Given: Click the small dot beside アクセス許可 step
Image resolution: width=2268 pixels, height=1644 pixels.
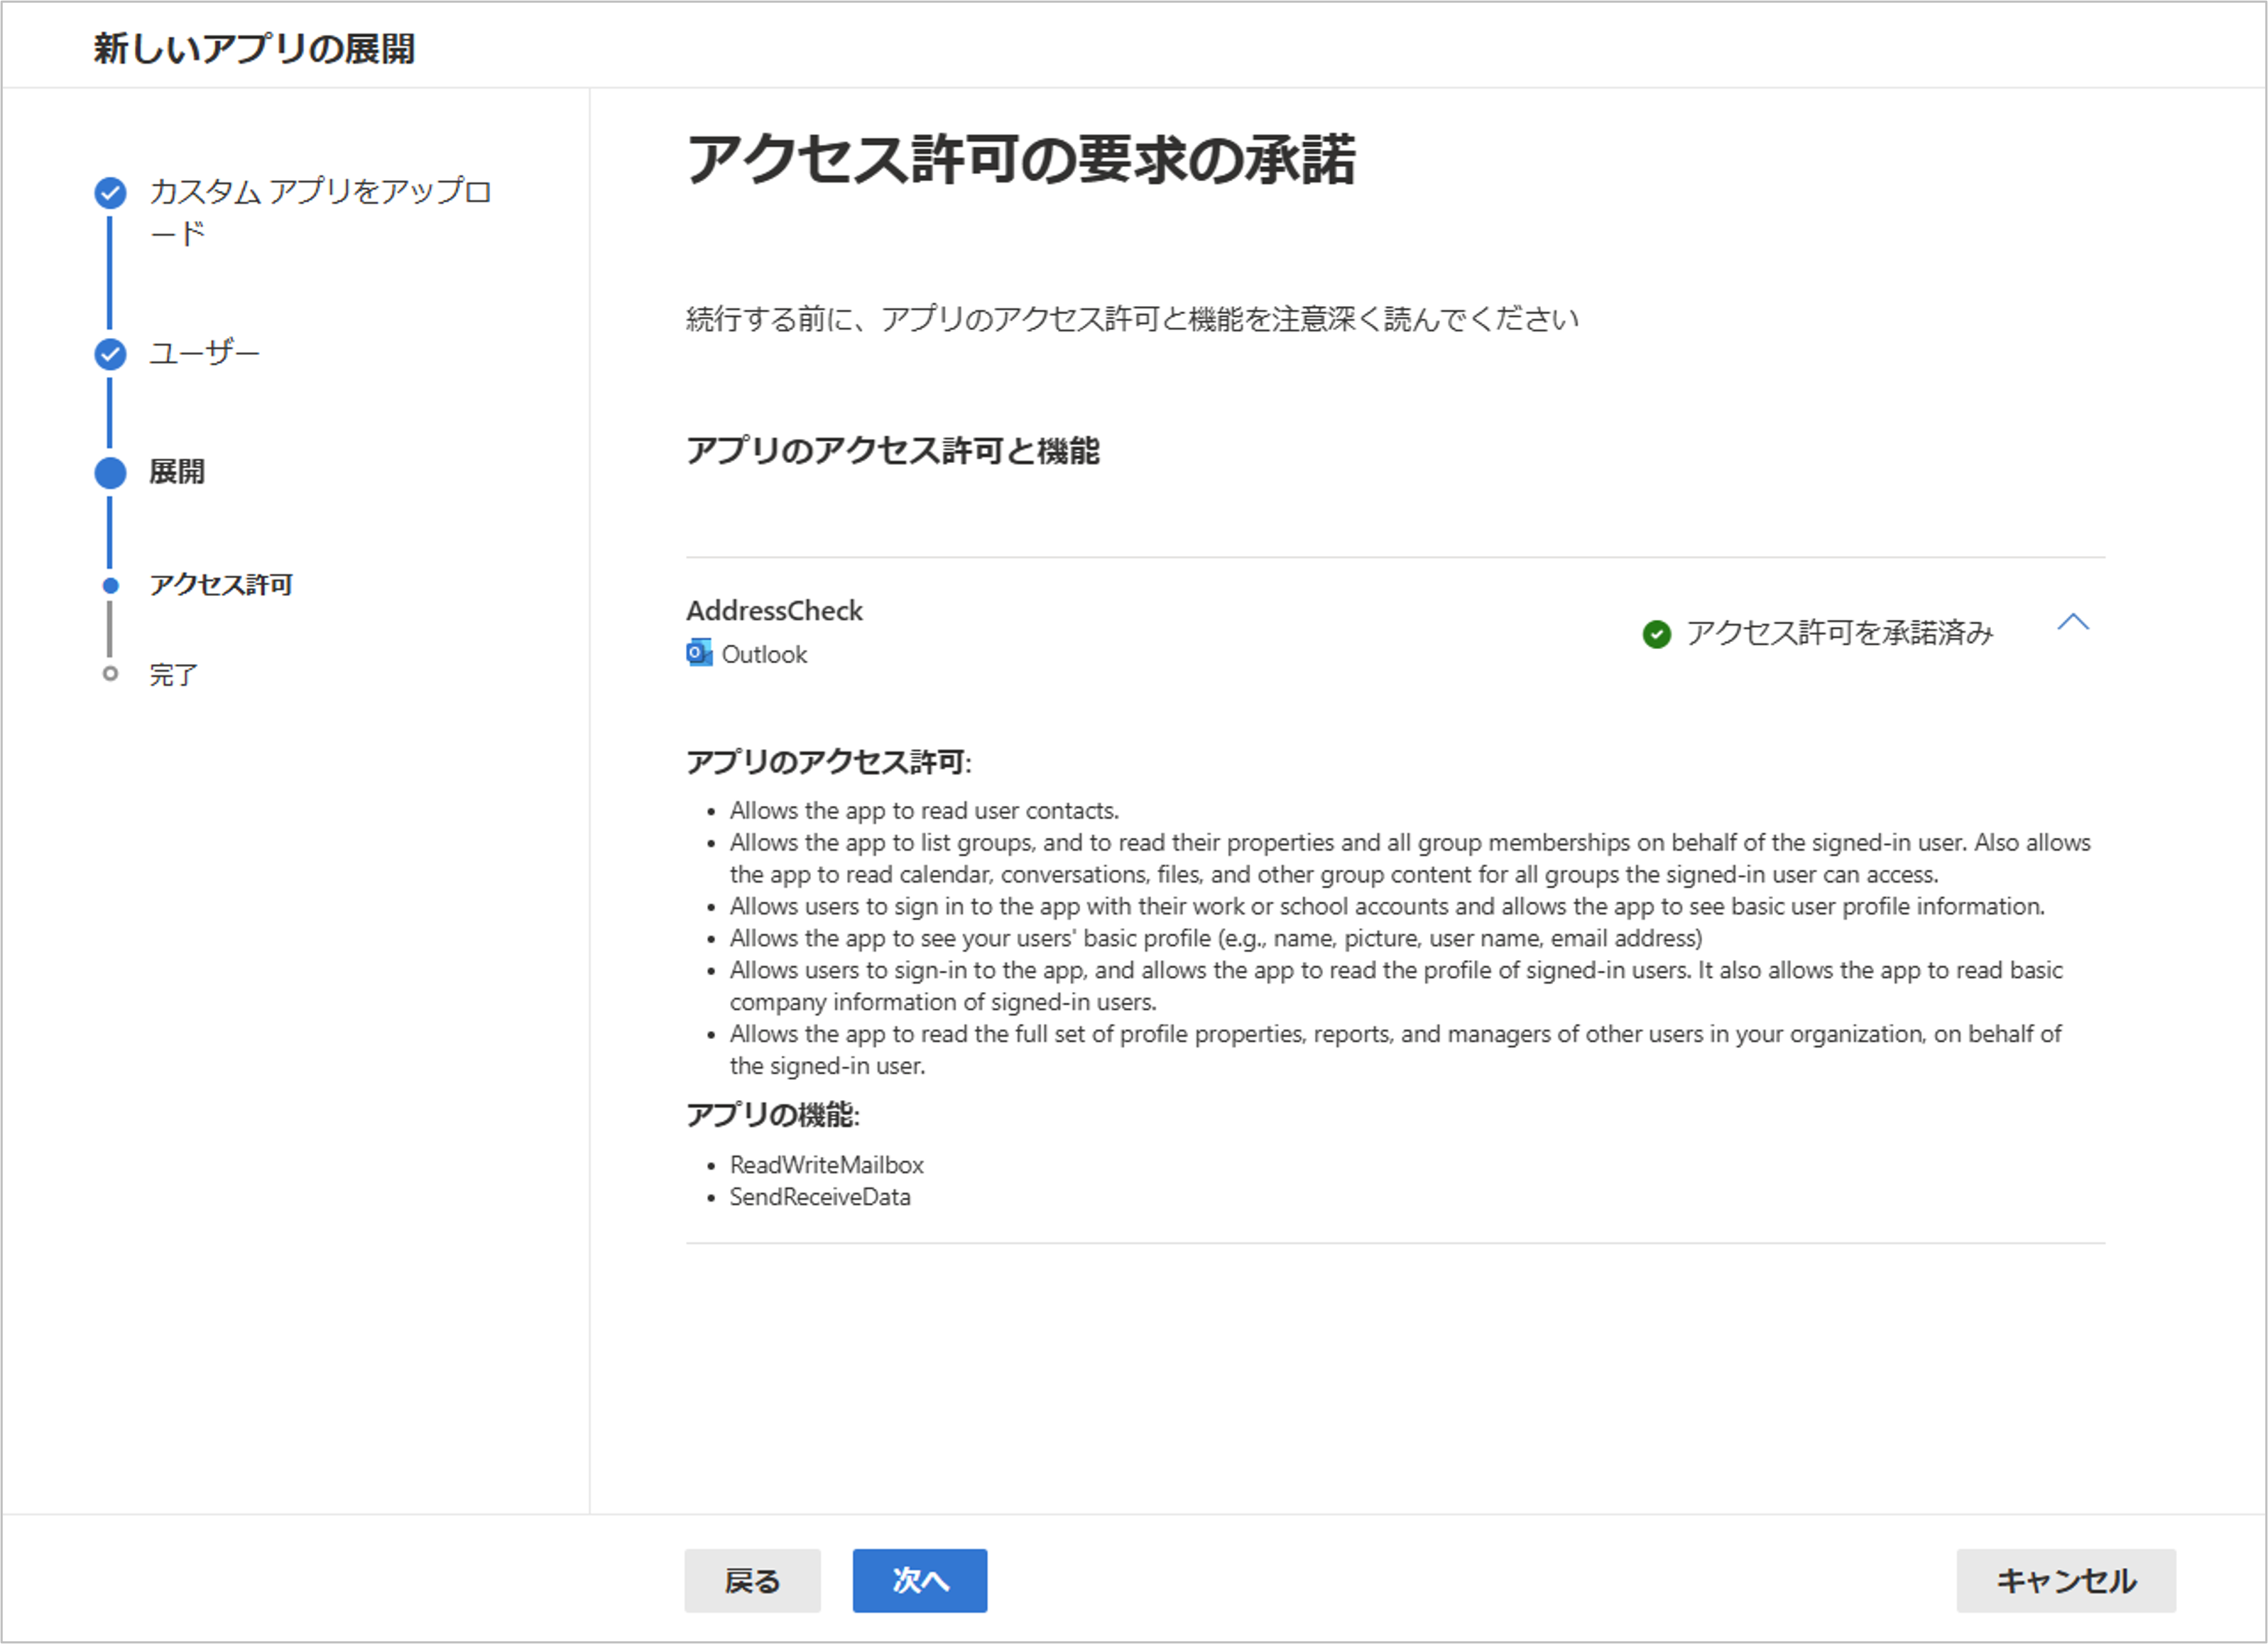Looking at the screenshot, I should (x=110, y=585).
